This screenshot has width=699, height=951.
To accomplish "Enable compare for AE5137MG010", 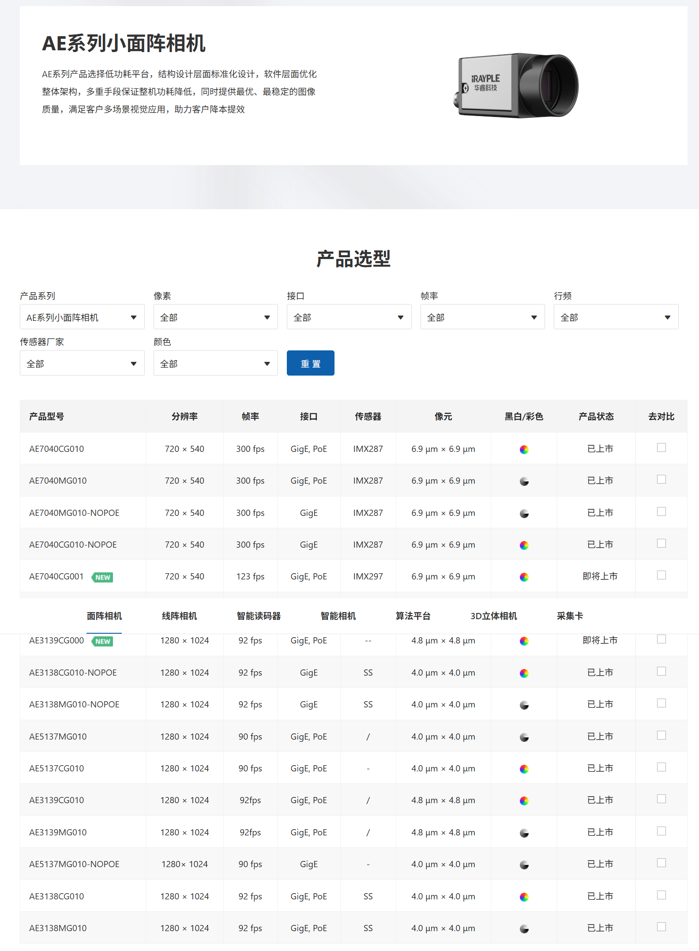I will point(661,735).
